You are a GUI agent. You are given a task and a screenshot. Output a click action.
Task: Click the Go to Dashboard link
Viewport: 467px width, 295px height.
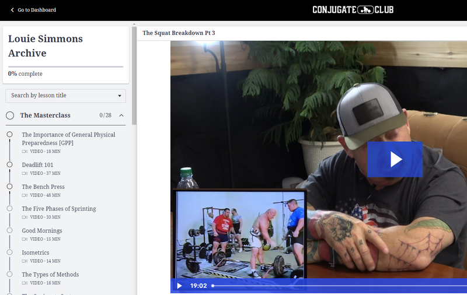37,10
